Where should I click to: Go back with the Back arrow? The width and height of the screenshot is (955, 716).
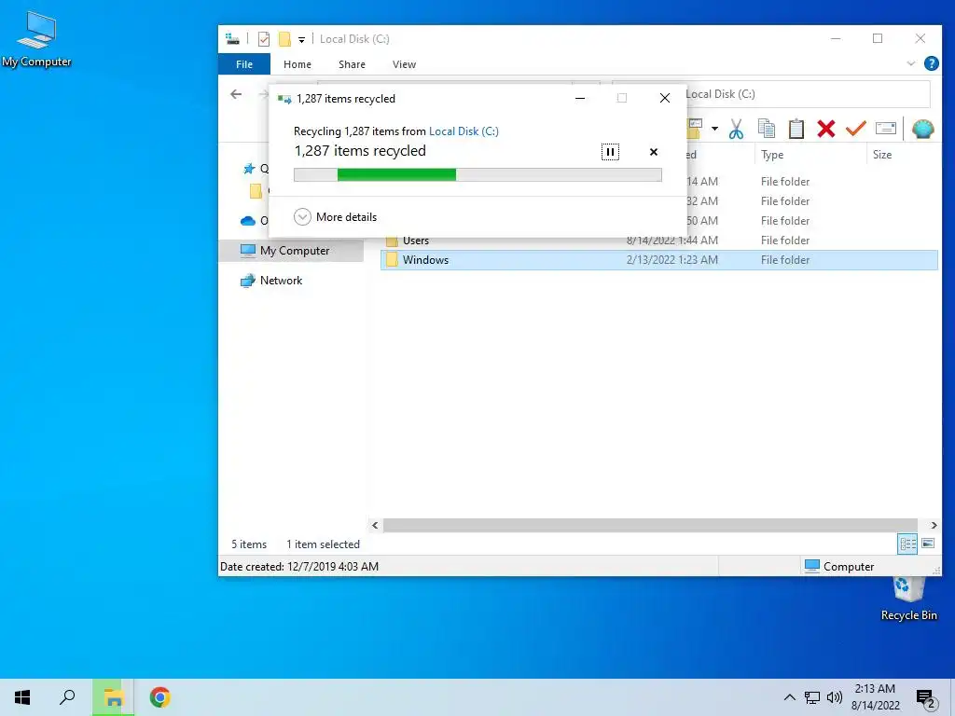click(236, 94)
